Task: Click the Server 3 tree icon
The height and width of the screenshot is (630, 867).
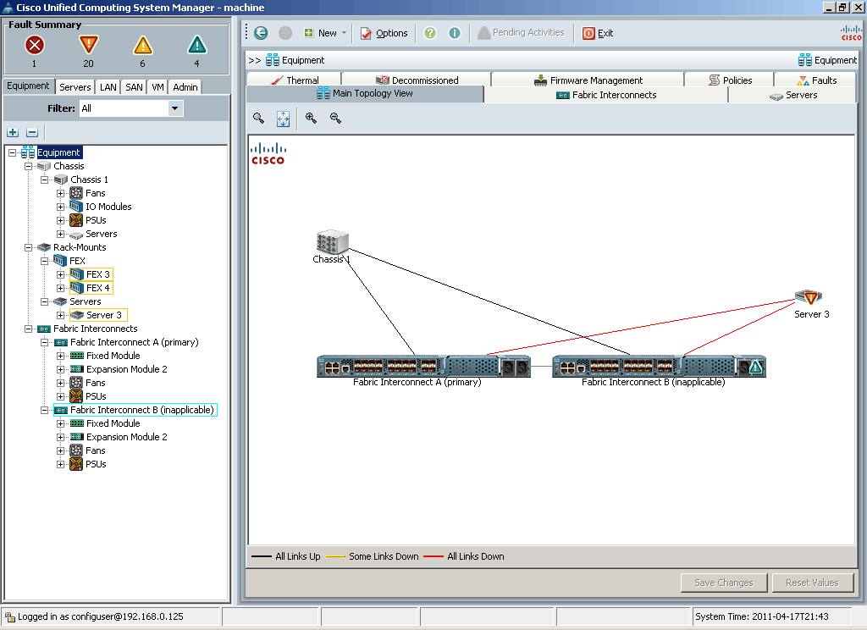Action: click(x=77, y=315)
